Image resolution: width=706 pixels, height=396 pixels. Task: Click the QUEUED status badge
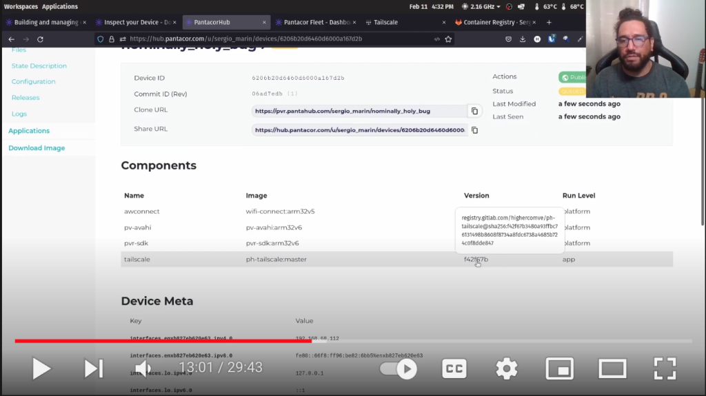[572, 92]
